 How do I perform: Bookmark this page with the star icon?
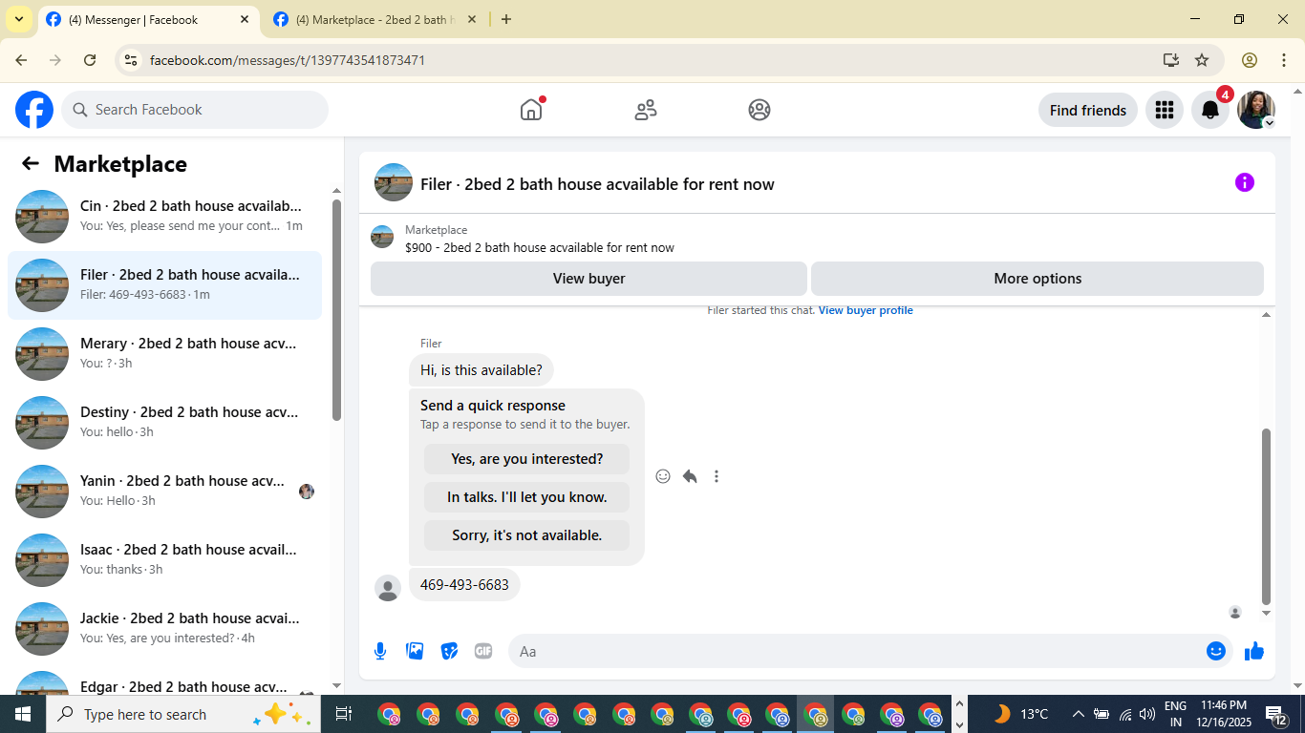[x=1202, y=60]
